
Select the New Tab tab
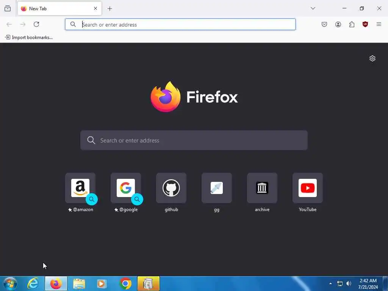59,8
